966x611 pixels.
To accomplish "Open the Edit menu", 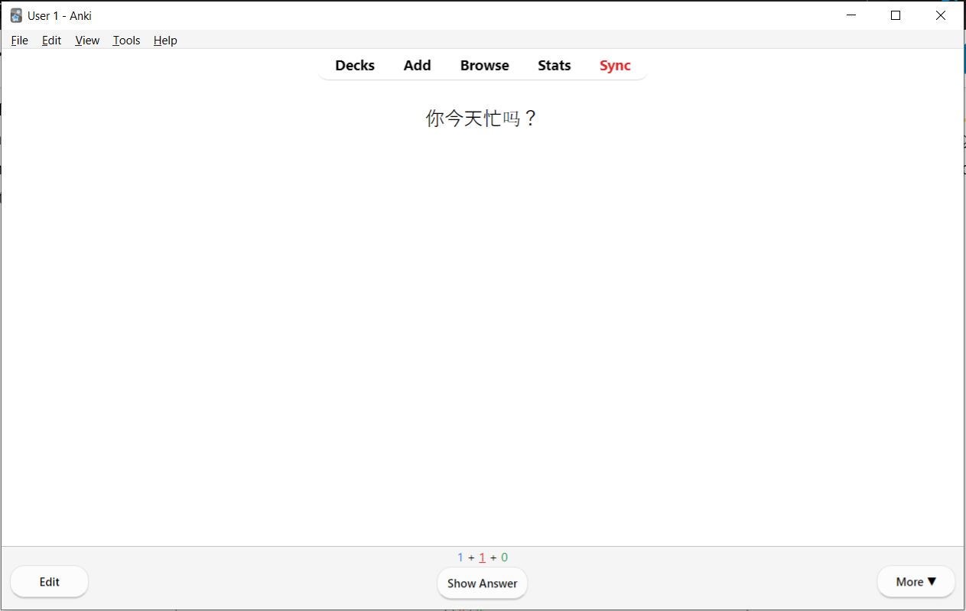I will coord(51,41).
